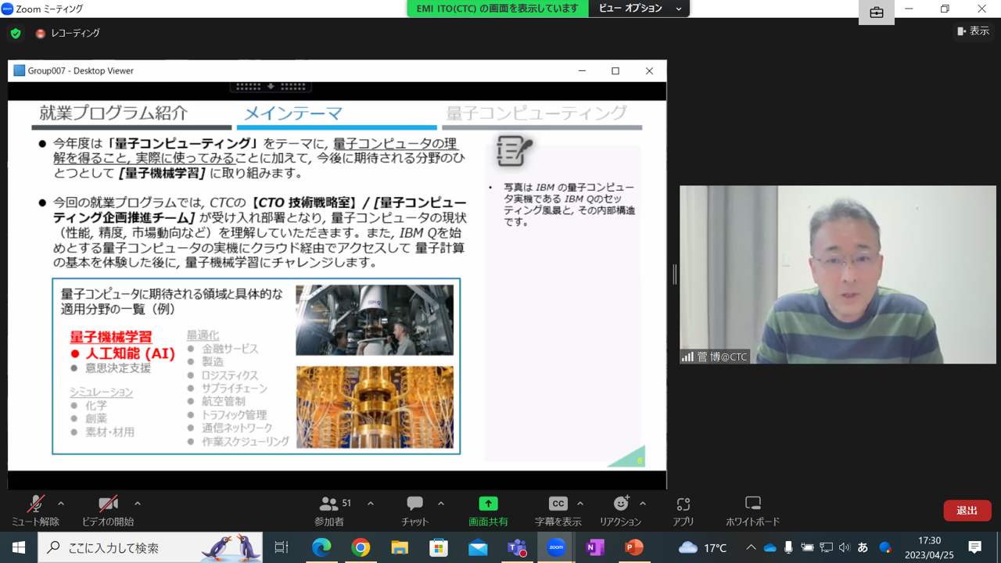The width and height of the screenshot is (1001, 563).
Task: Click the レコーディング recording indicator
Action: (68, 34)
